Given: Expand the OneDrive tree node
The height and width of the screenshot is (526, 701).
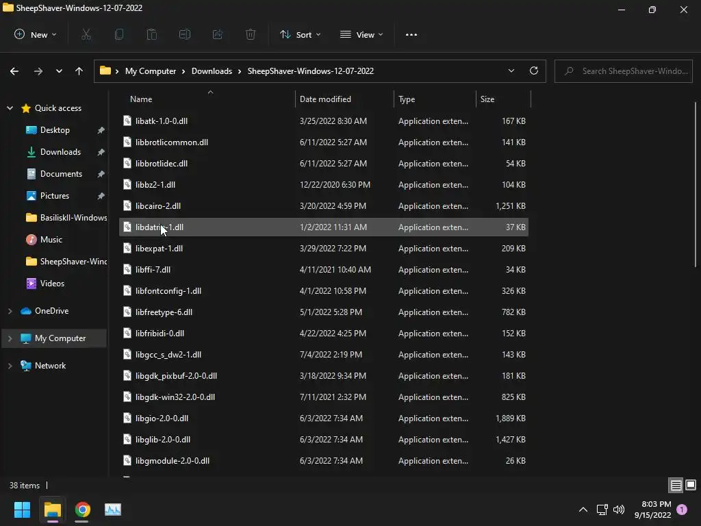Looking at the screenshot, I should pos(10,311).
